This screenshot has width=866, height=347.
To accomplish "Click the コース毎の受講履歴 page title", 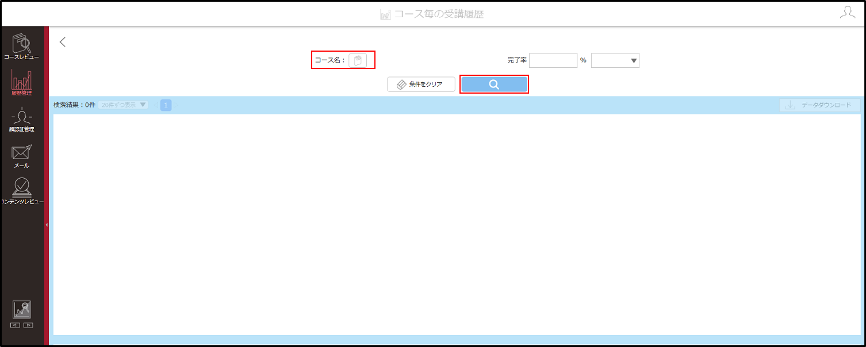I will pos(439,14).
